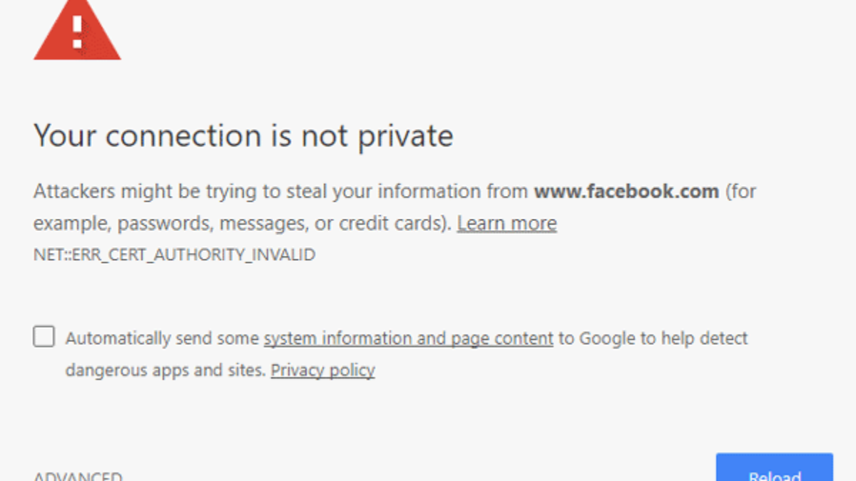Enable automatic sending of system information checkbox

click(44, 336)
